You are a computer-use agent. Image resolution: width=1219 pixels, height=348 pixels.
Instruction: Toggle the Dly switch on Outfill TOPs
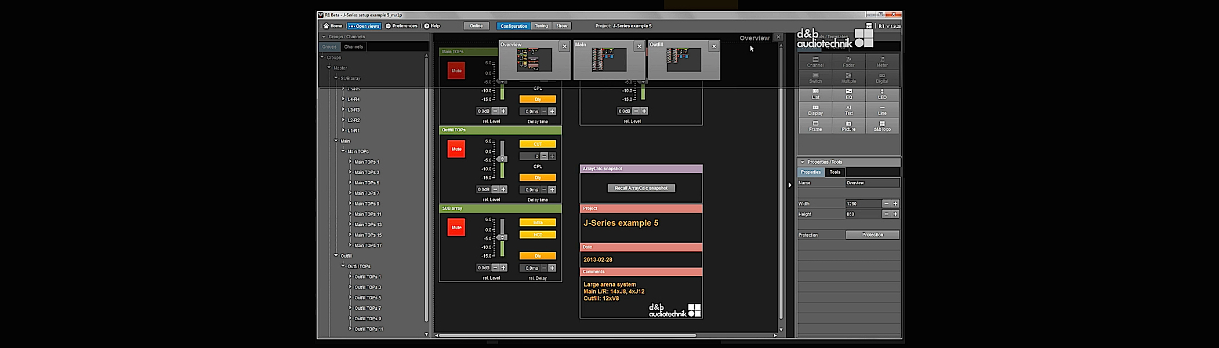pyautogui.click(x=538, y=178)
